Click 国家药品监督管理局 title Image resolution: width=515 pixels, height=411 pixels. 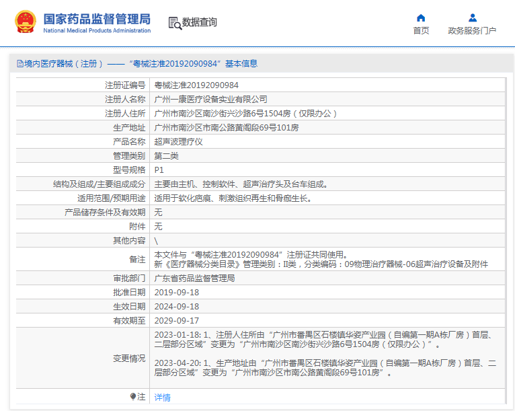pos(97,19)
